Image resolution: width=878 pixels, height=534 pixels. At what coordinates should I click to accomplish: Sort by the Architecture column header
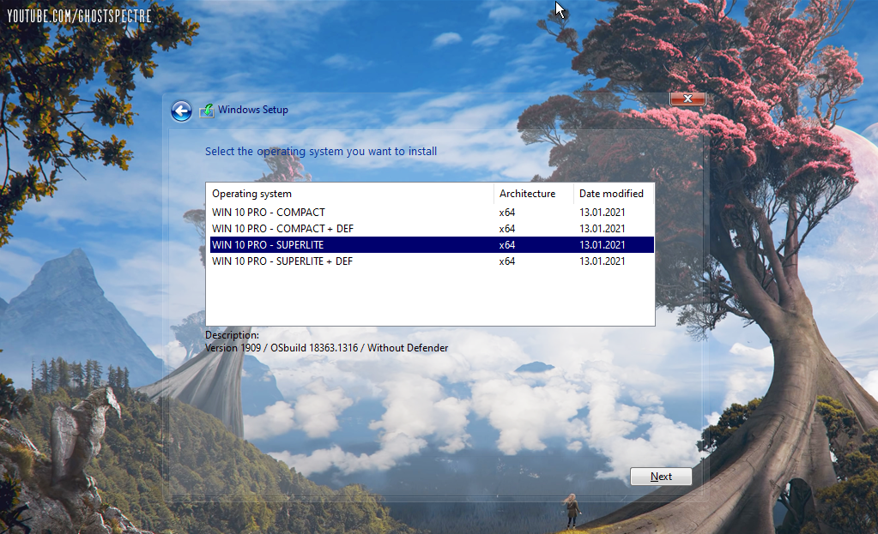pyautogui.click(x=534, y=194)
